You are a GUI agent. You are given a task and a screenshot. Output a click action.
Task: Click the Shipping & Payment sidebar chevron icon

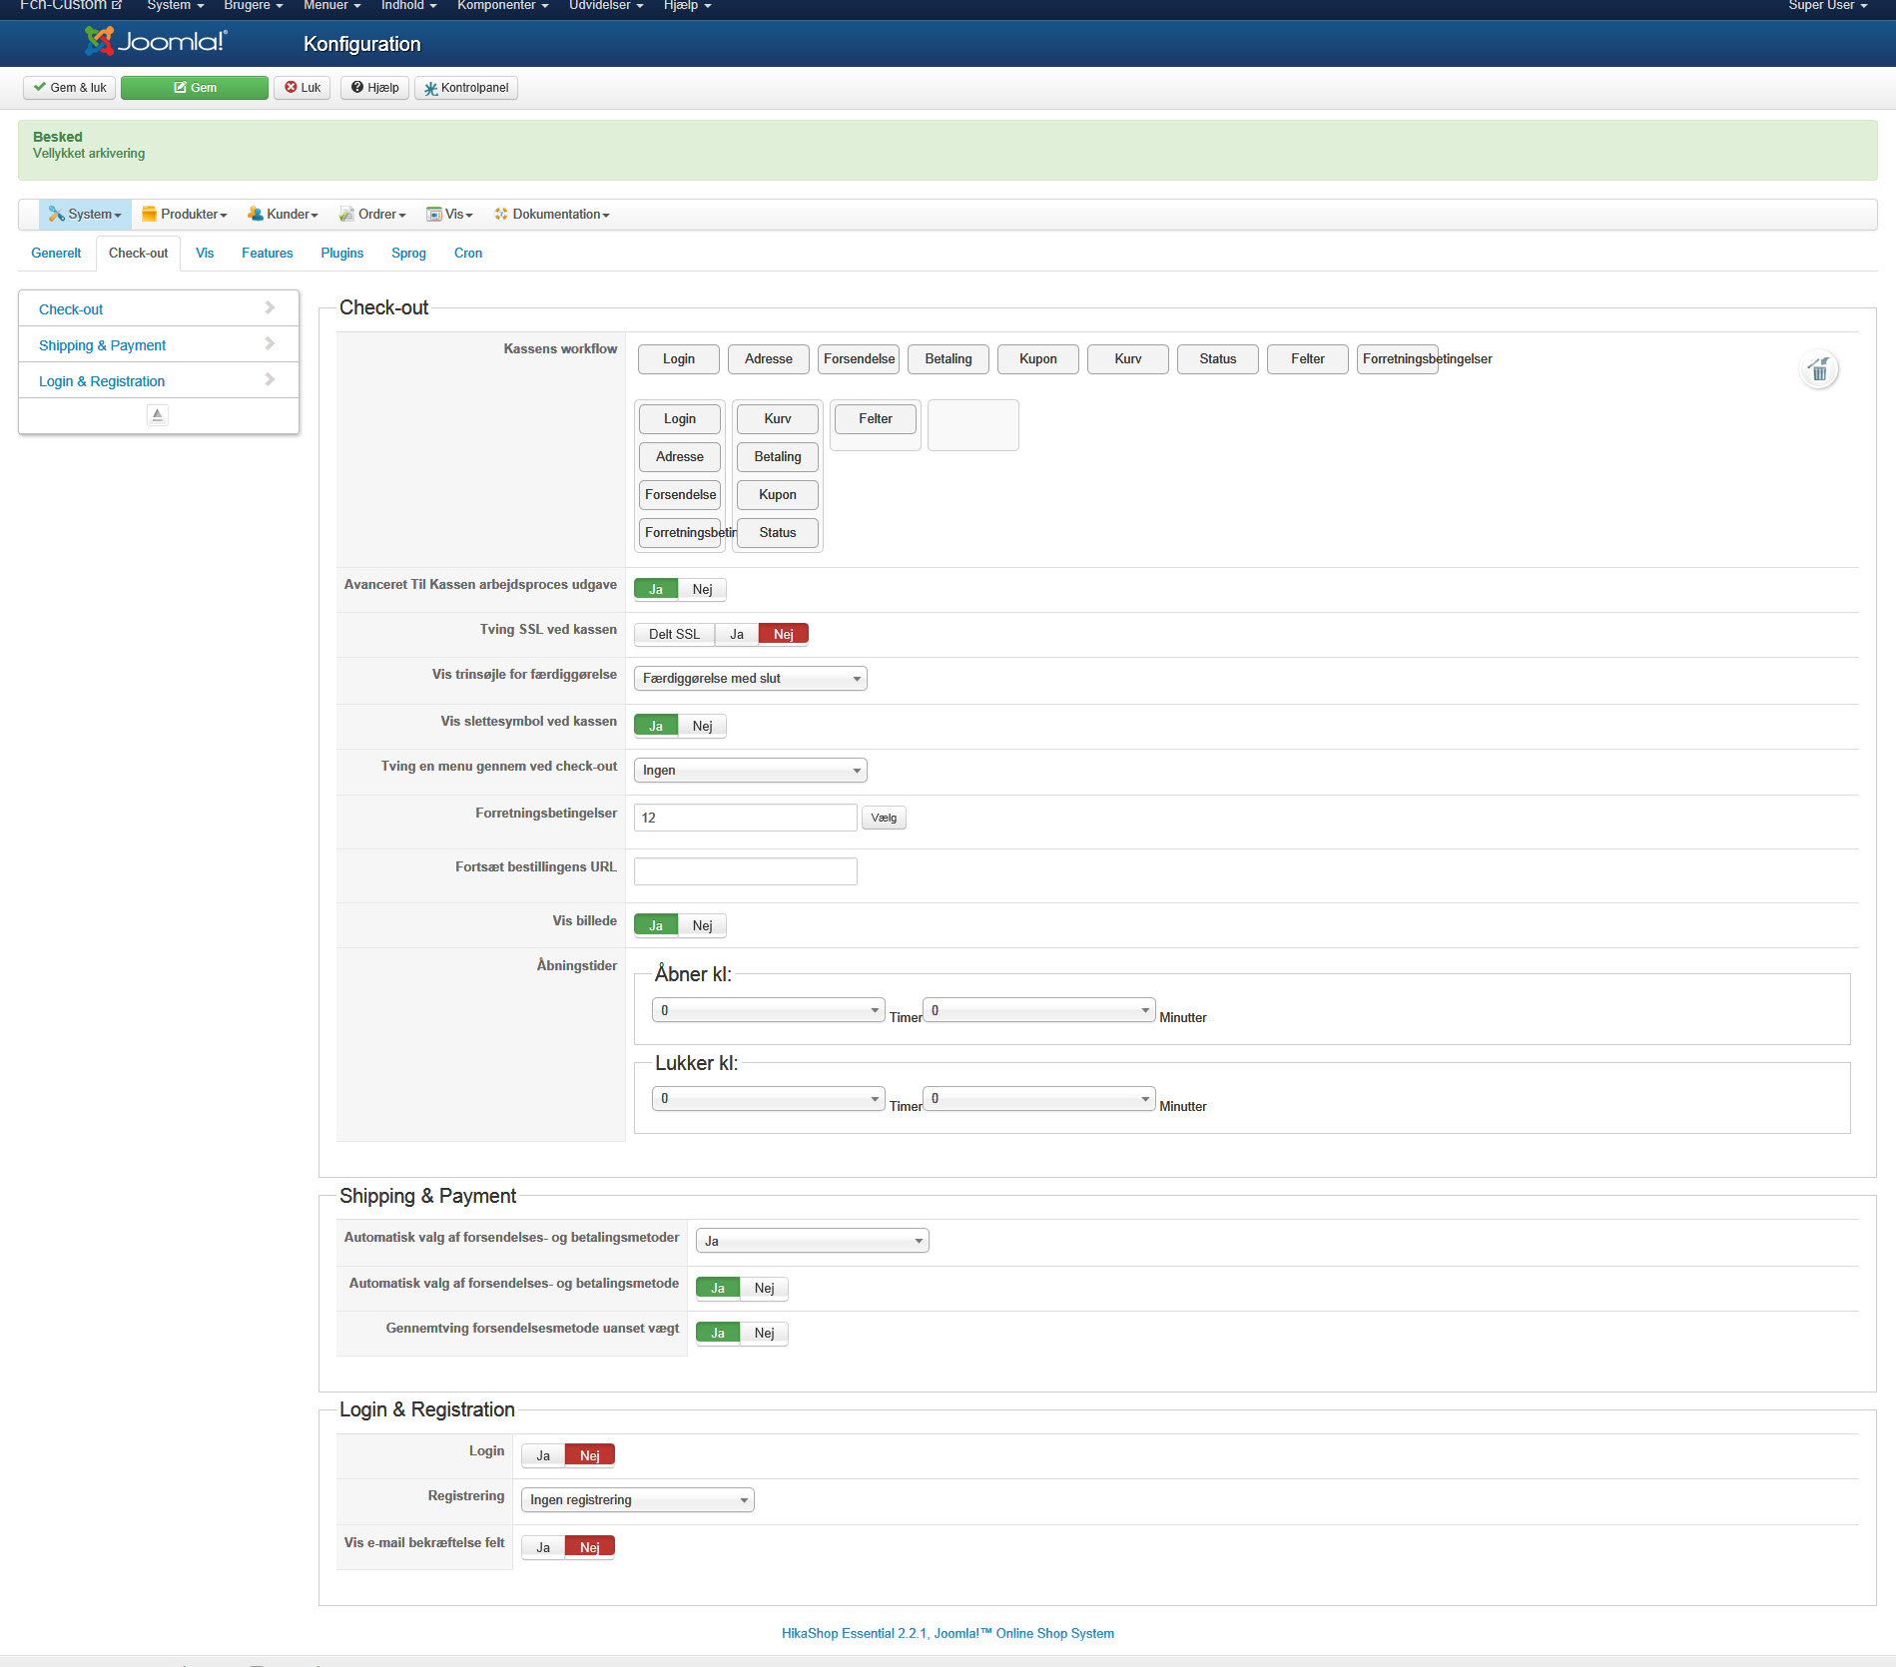[269, 344]
